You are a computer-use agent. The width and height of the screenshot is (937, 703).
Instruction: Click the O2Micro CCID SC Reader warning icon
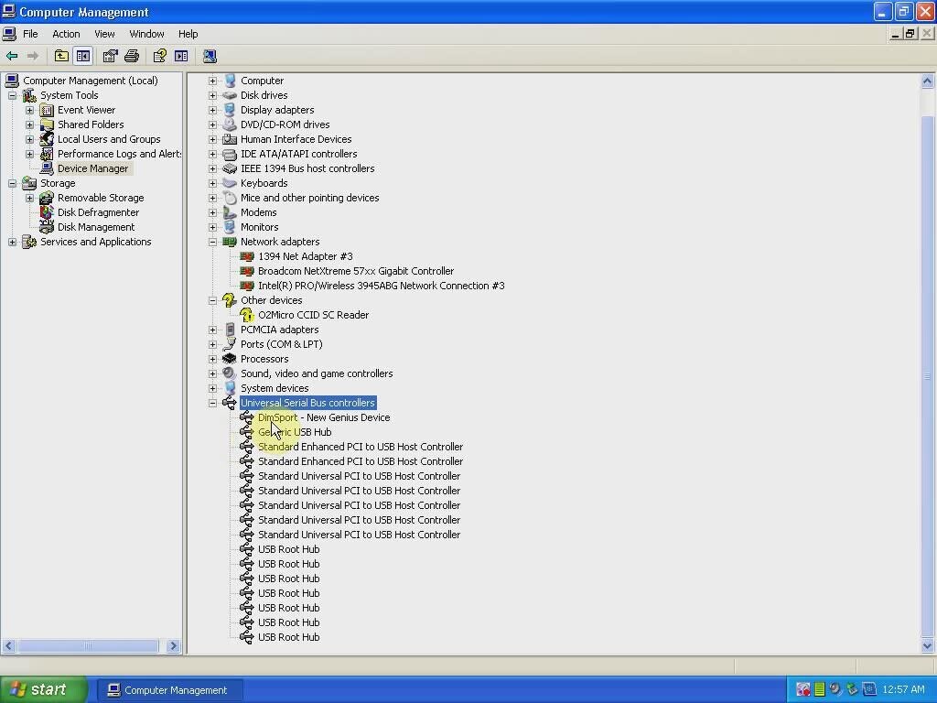pos(246,315)
